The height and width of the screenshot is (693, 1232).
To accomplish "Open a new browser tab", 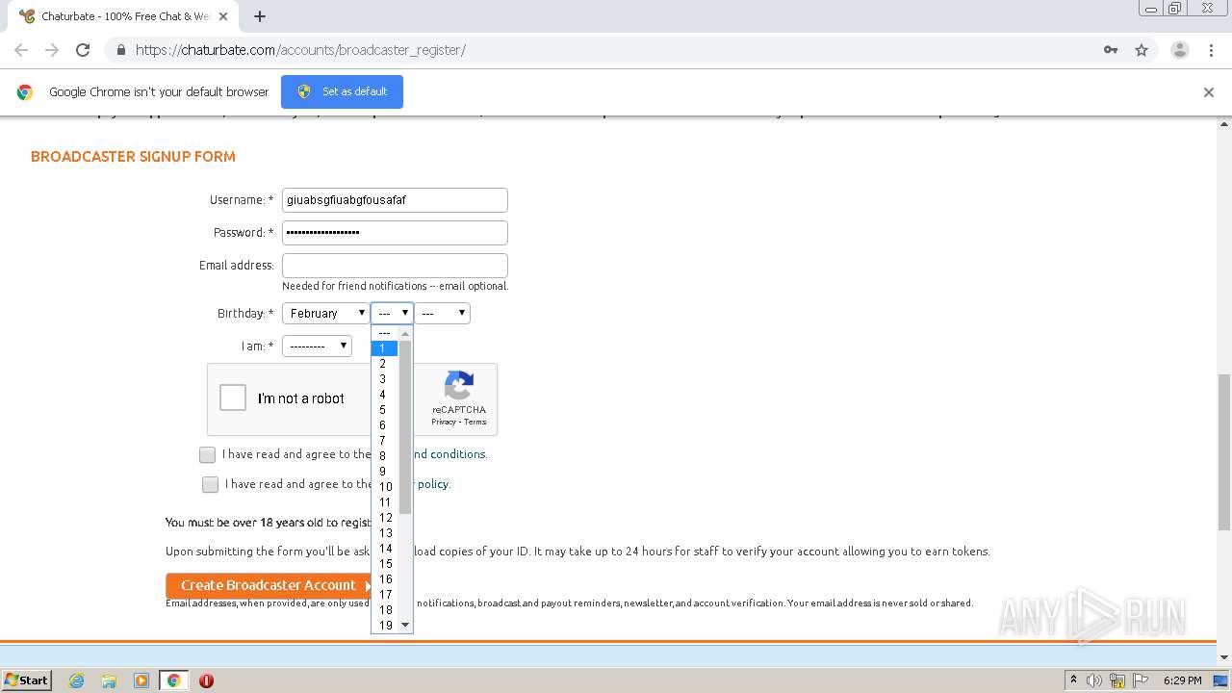I will point(259,16).
